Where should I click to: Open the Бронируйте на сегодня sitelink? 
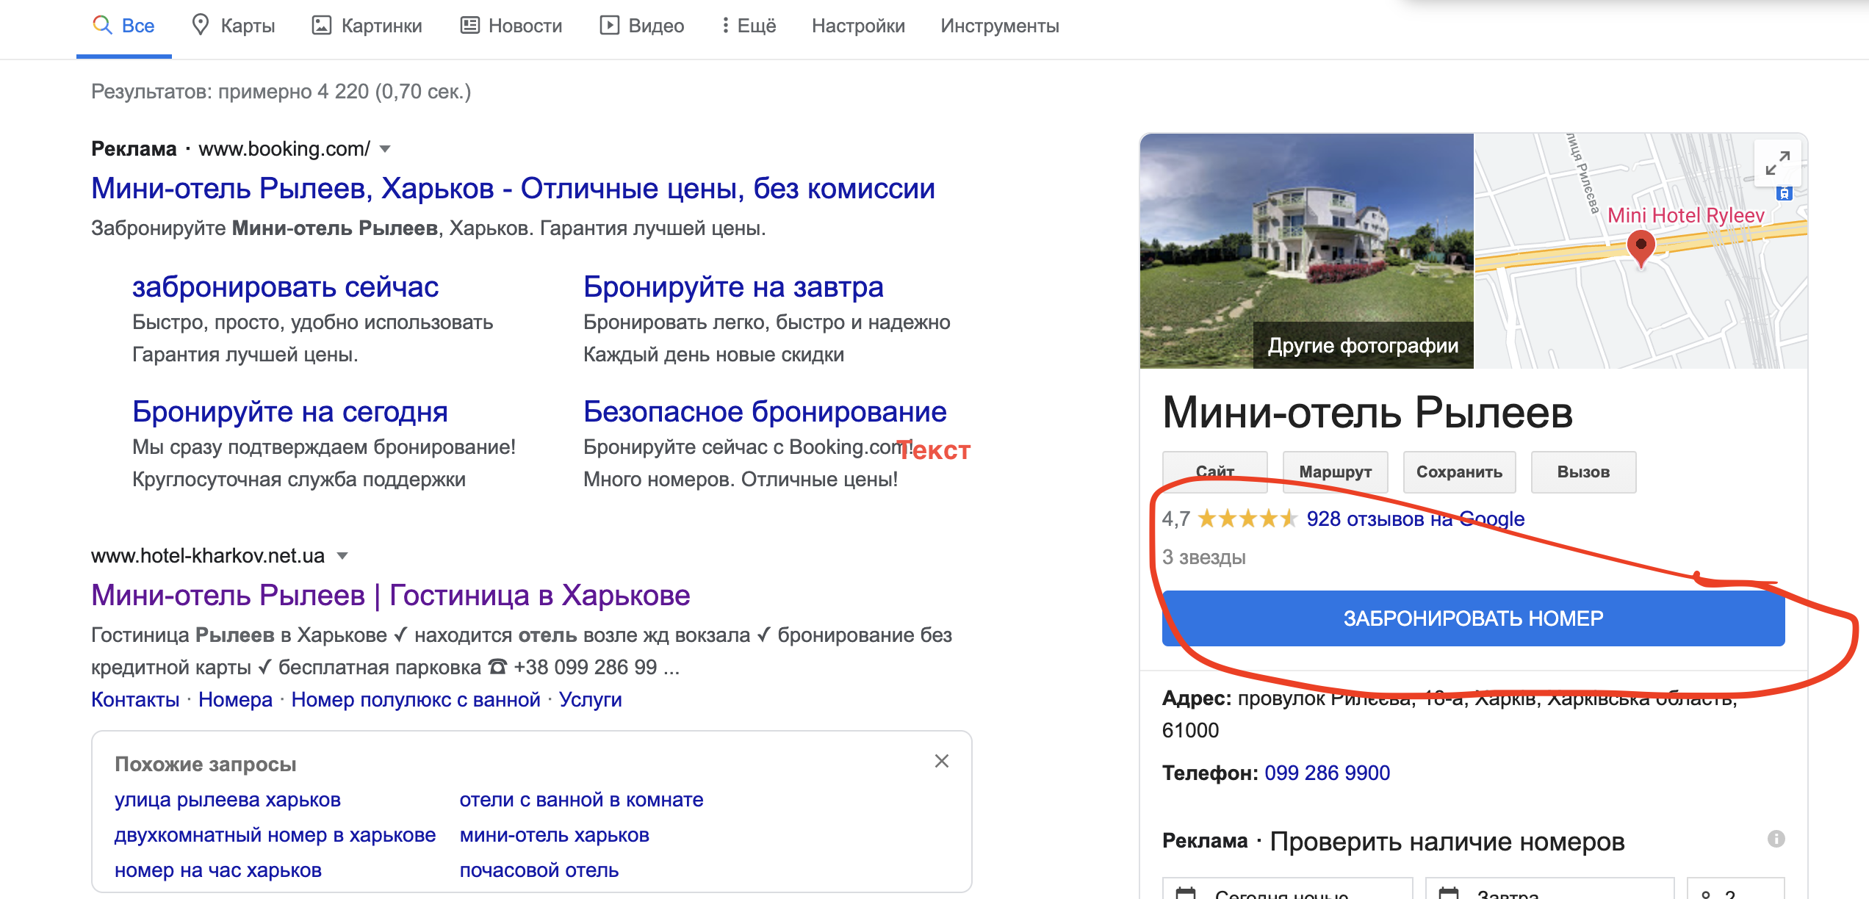tap(289, 412)
